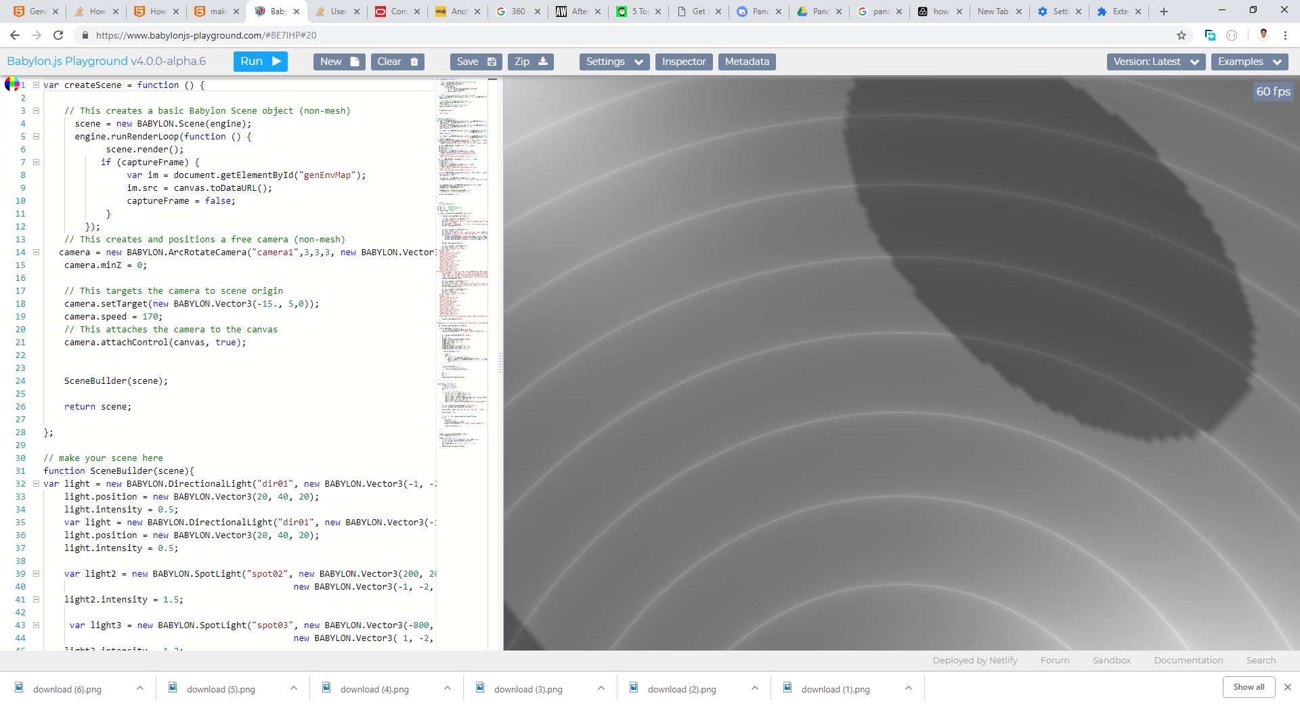Click the download (3).png file icon
Image resolution: width=1300 pixels, height=704 pixels.
point(480,688)
